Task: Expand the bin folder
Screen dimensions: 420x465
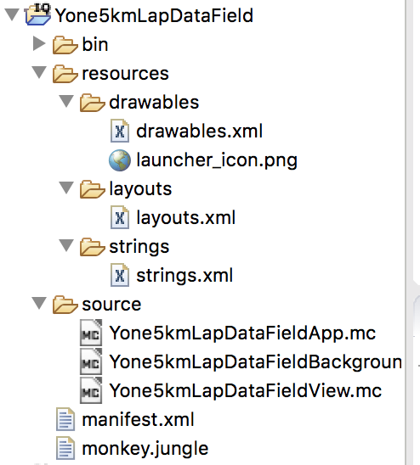Action: (x=39, y=43)
